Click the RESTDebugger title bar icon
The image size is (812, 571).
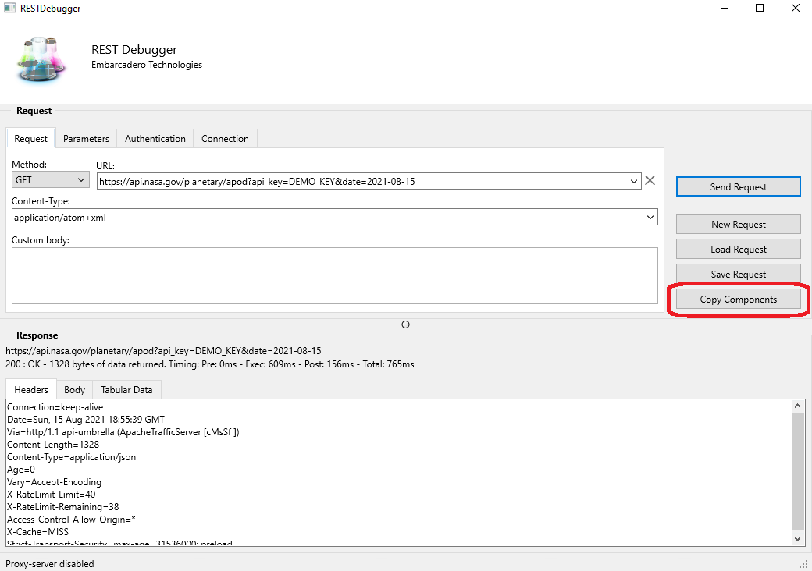tap(11, 8)
